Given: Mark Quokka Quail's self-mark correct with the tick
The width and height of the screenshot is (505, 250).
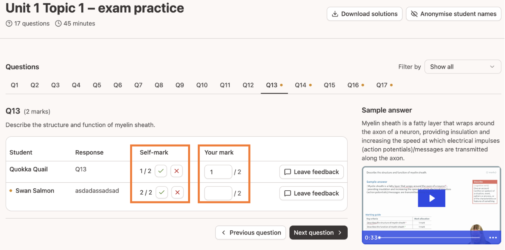Looking at the screenshot, I should (161, 171).
